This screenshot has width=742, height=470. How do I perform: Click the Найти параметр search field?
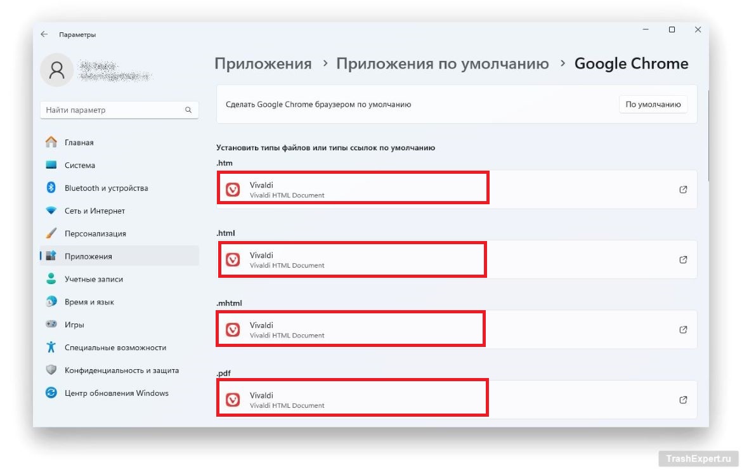point(113,110)
